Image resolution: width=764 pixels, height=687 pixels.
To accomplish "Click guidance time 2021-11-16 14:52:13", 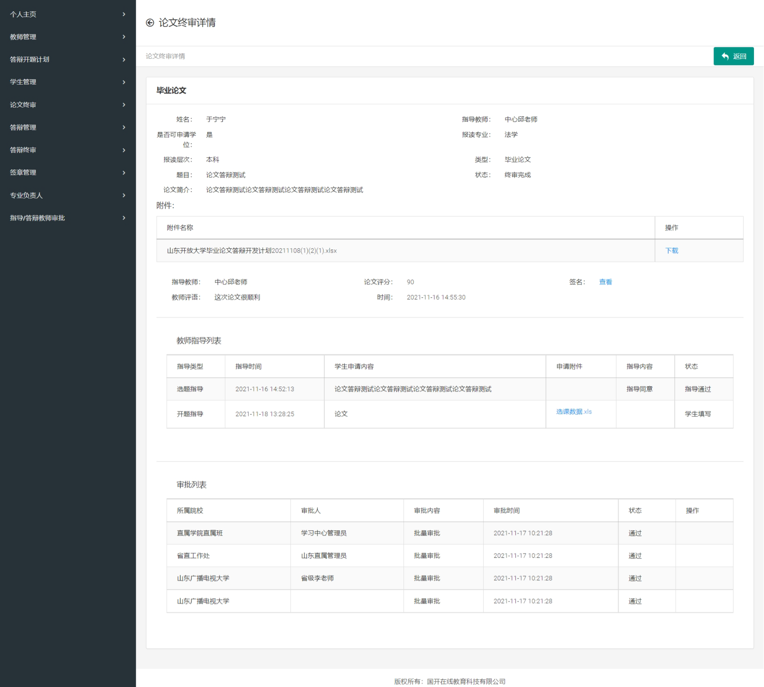I will click(265, 389).
